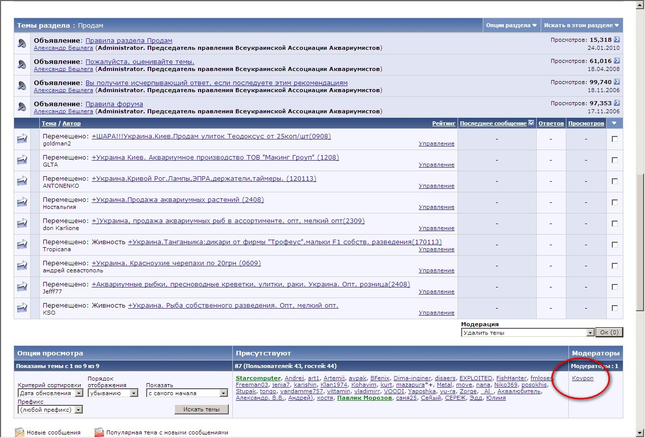The height and width of the screenshot is (438, 645).
Task: Click moved-thread icon for Tropicana topic
Action: click(x=22, y=245)
